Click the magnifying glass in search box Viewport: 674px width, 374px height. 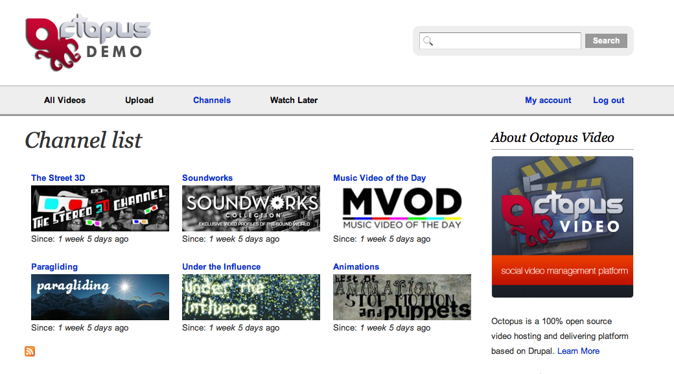coord(428,41)
